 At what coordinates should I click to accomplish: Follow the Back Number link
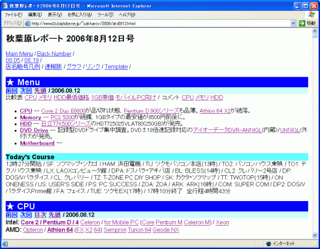pos(54,54)
